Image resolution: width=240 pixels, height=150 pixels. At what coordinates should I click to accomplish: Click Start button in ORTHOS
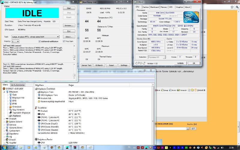[x=69, y=8]
